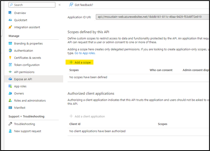The height and width of the screenshot is (151, 210).
Task: Click the Got feedback person icon
Action: (71, 5)
